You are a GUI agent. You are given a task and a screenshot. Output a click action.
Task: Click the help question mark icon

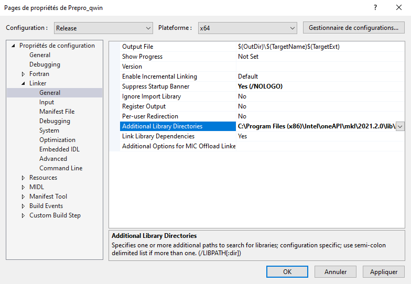click(375, 7)
